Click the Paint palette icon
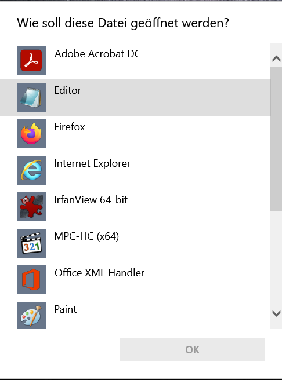Image resolution: width=282 pixels, height=380 pixels. (31, 315)
